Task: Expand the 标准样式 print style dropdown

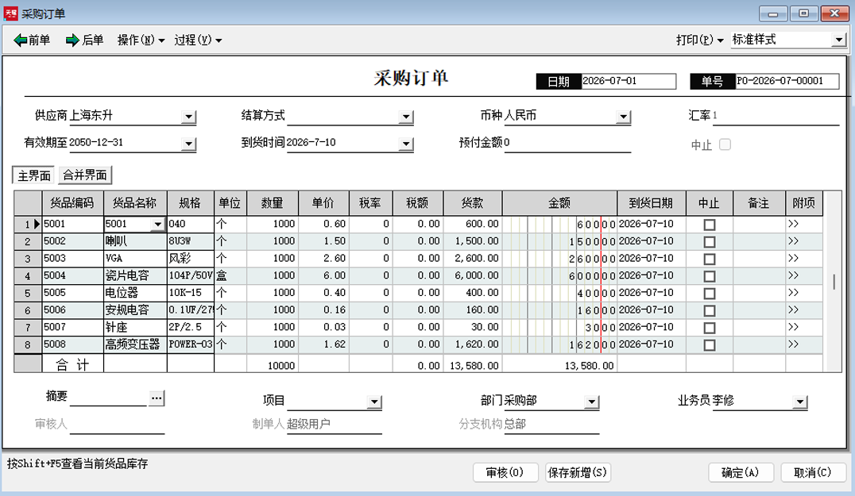Action: pos(838,40)
